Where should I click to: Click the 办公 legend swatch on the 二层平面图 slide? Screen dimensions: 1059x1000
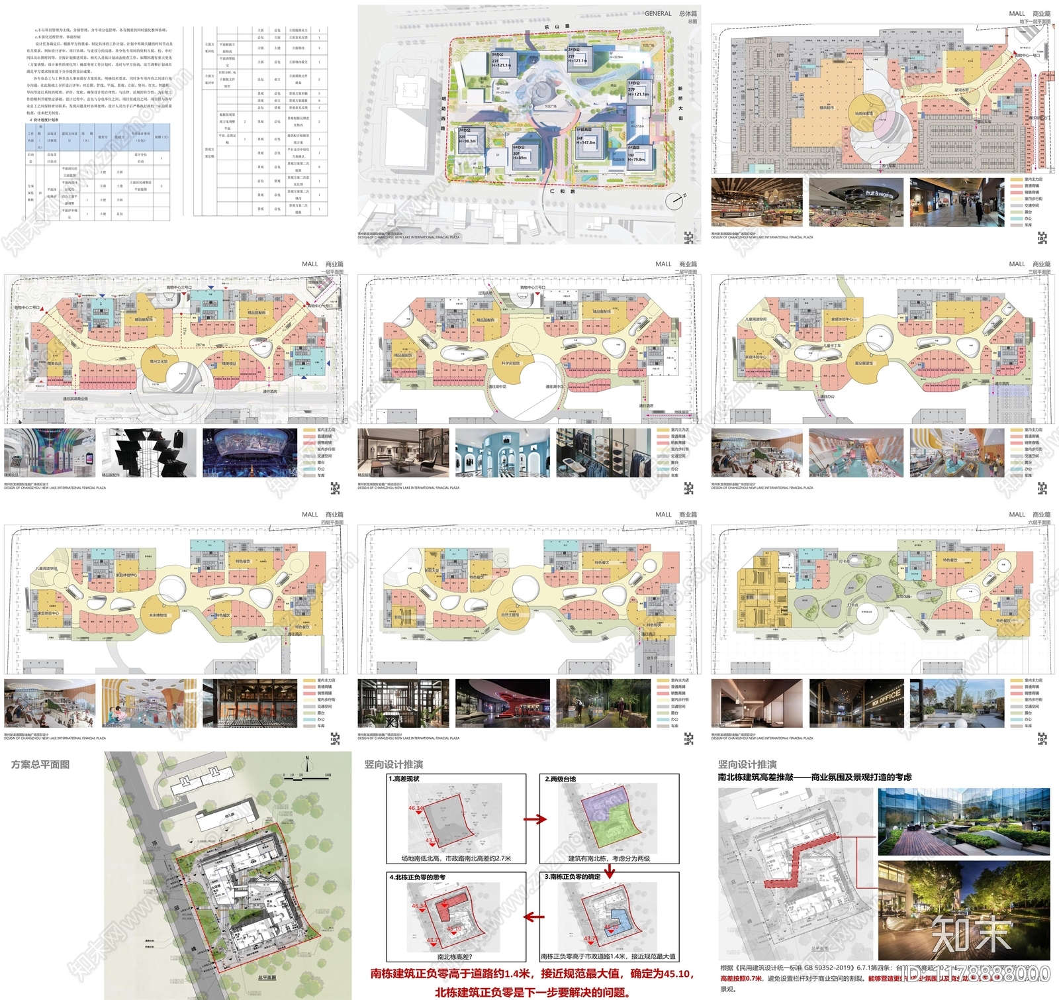662,469
